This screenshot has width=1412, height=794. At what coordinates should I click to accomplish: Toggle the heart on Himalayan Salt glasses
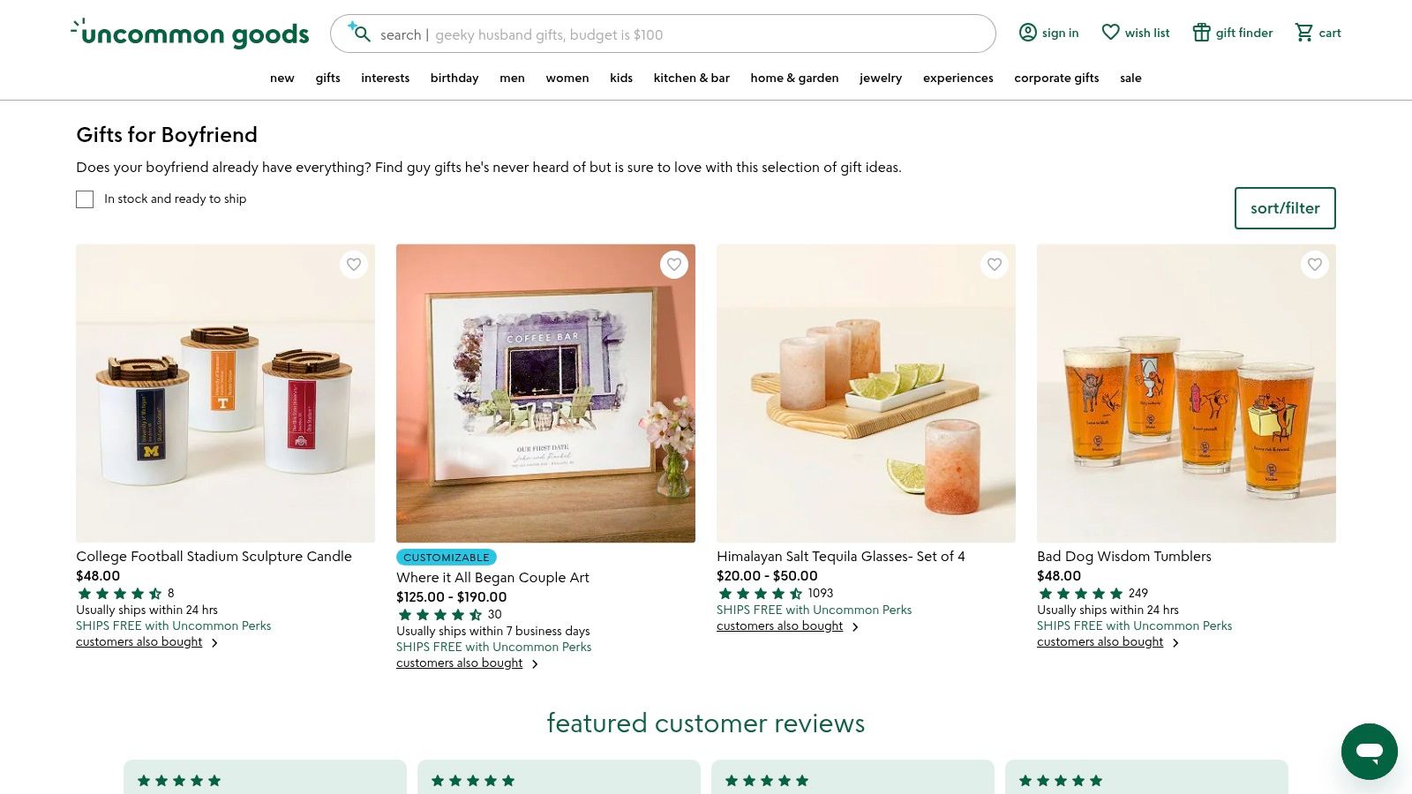(994, 264)
